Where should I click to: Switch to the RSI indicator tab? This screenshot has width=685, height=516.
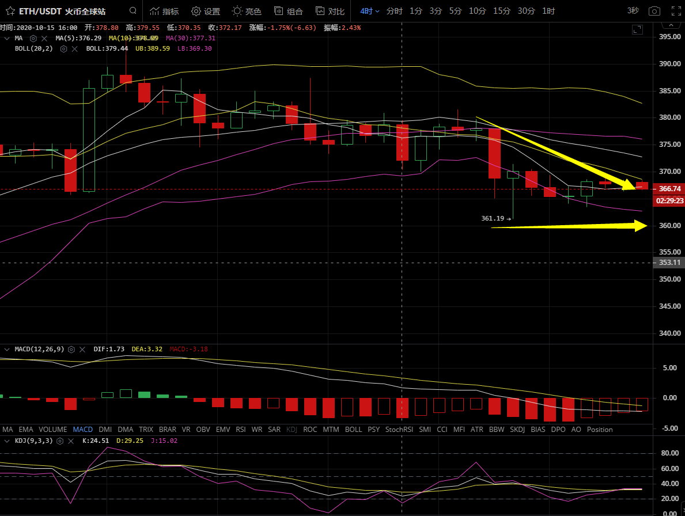coord(241,430)
